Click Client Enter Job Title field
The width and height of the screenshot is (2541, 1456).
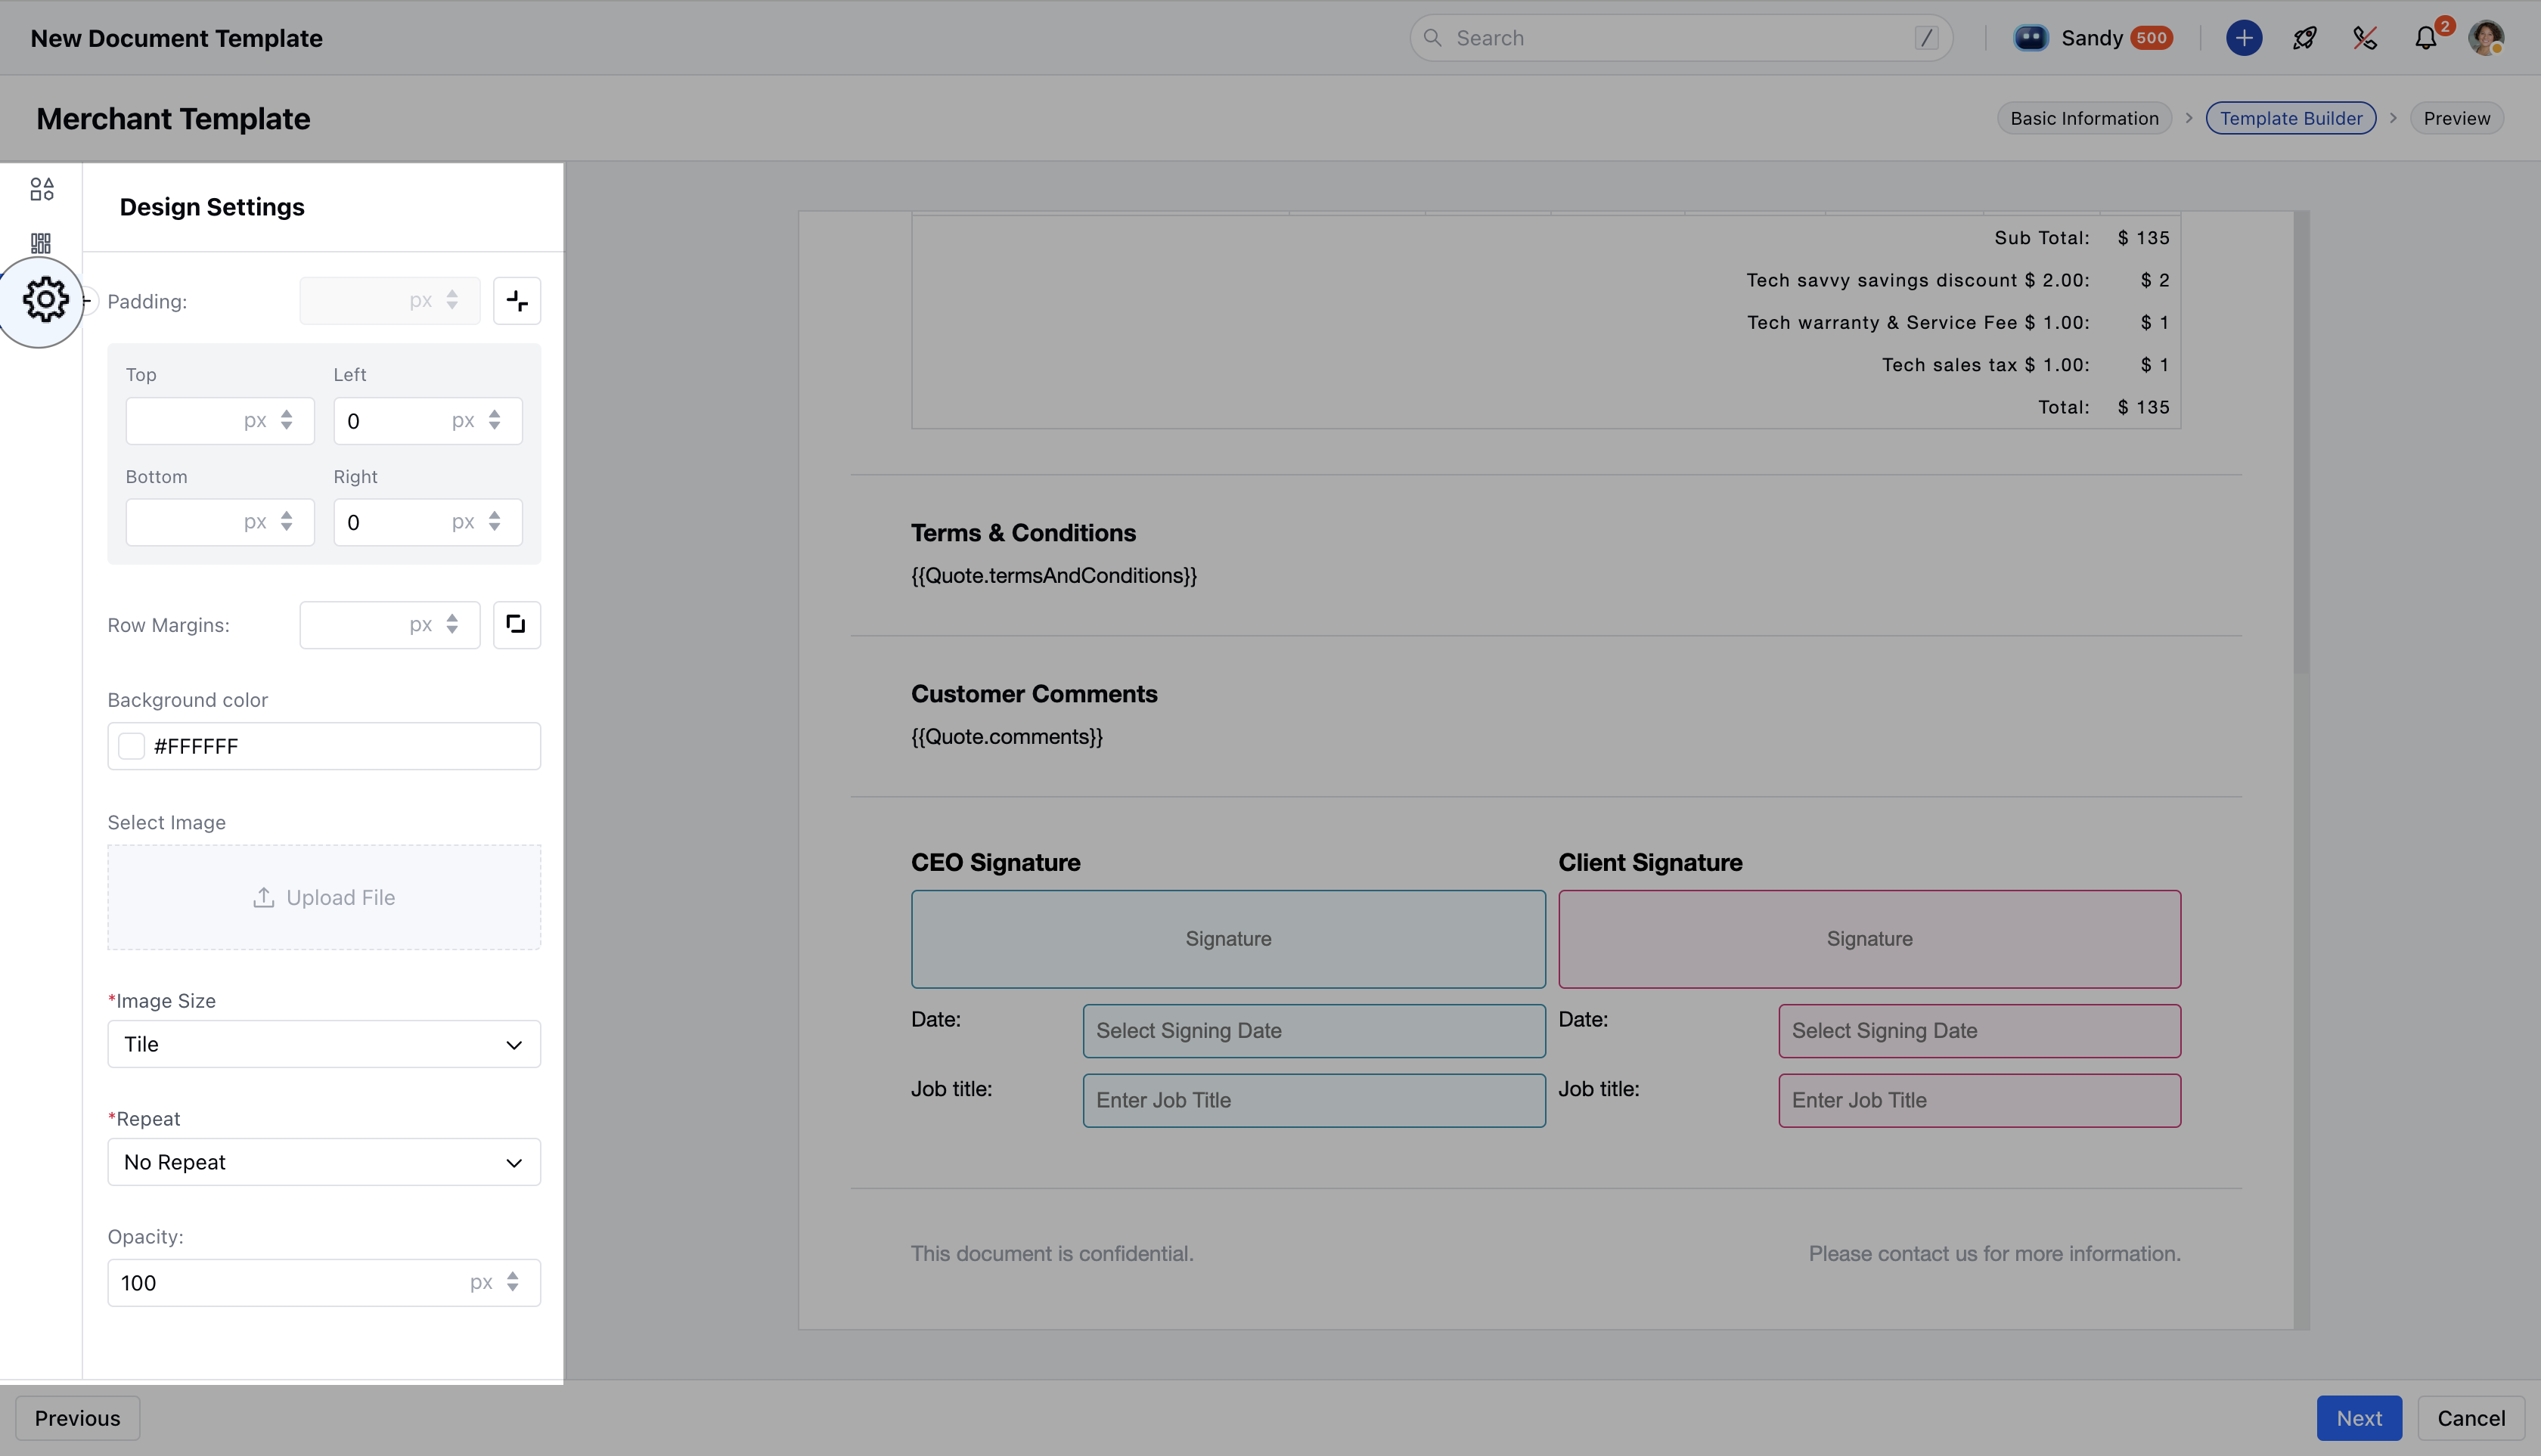click(1979, 1100)
